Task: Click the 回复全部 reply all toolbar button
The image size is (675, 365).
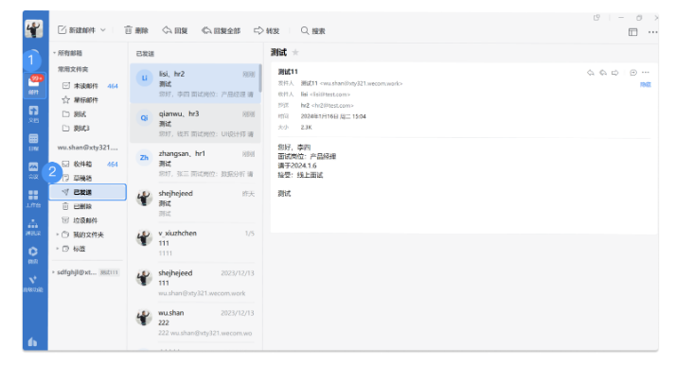Action: (222, 30)
